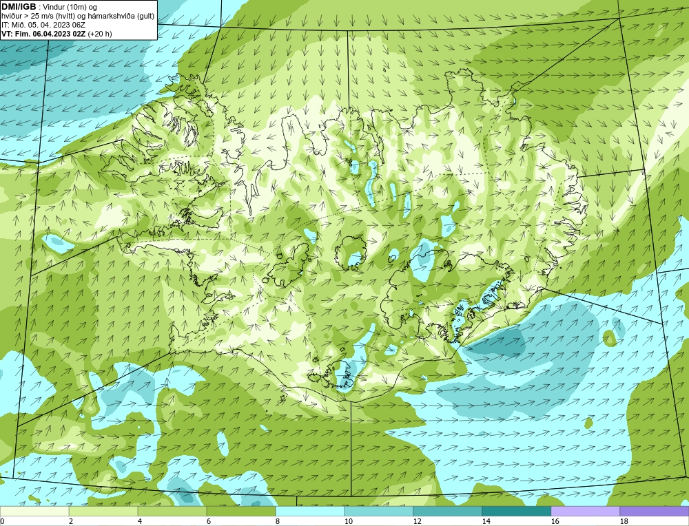Click the legend label '16'
The height and width of the screenshot is (526, 689).
pos(555,521)
